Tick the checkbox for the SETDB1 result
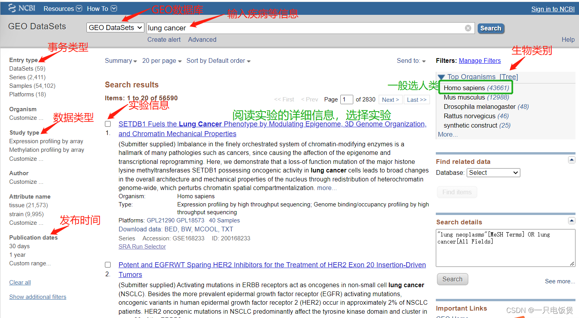The height and width of the screenshot is (318, 579). [108, 124]
